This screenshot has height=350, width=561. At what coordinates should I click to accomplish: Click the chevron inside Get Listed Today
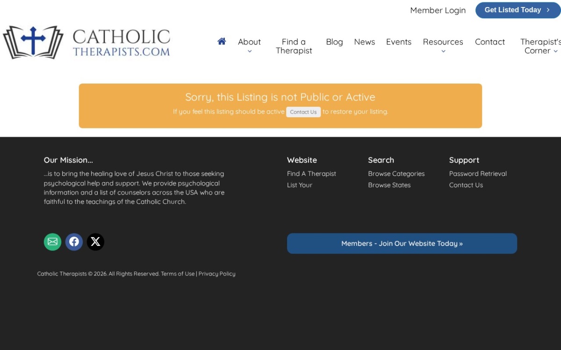[548, 10]
